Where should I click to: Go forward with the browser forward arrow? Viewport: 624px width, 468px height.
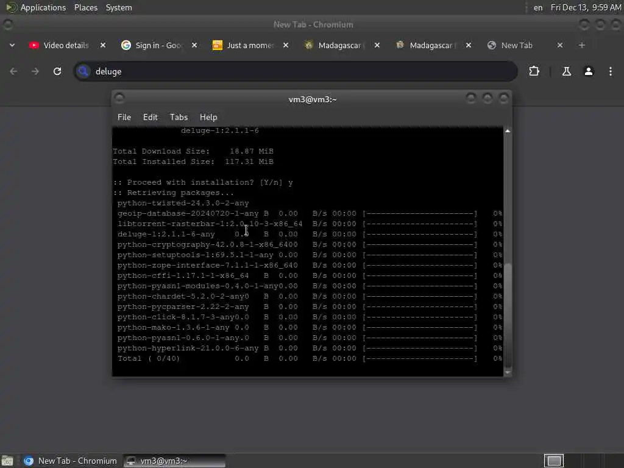35,71
